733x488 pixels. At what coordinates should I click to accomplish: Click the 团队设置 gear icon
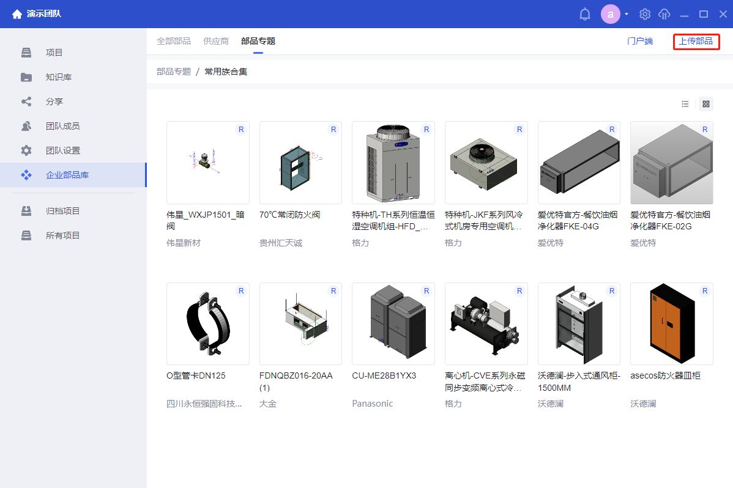tap(26, 150)
